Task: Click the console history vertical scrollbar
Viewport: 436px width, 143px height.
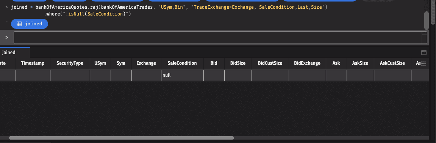Action: point(426,20)
